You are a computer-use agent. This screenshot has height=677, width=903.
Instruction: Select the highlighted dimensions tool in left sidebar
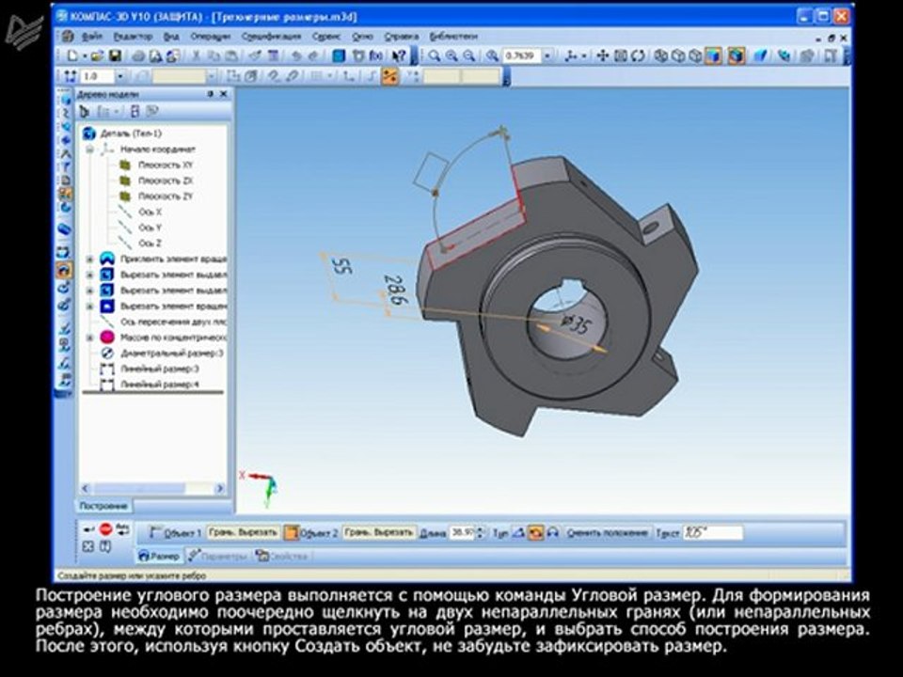pyautogui.click(x=65, y=270)
